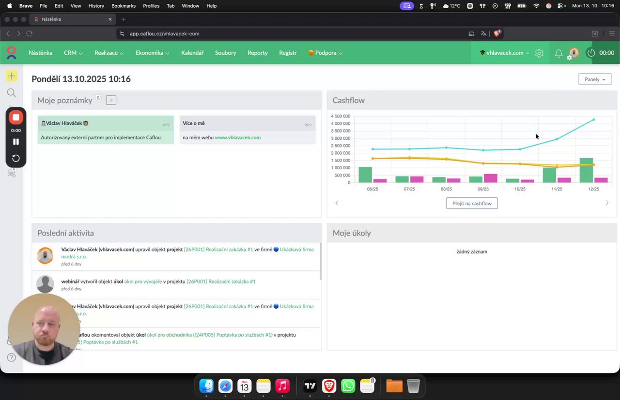The width and height of the screenshot is (620, 400).
Task: Add a new note with the plus button
Action: pyautogui.click(x=111, y=100)
